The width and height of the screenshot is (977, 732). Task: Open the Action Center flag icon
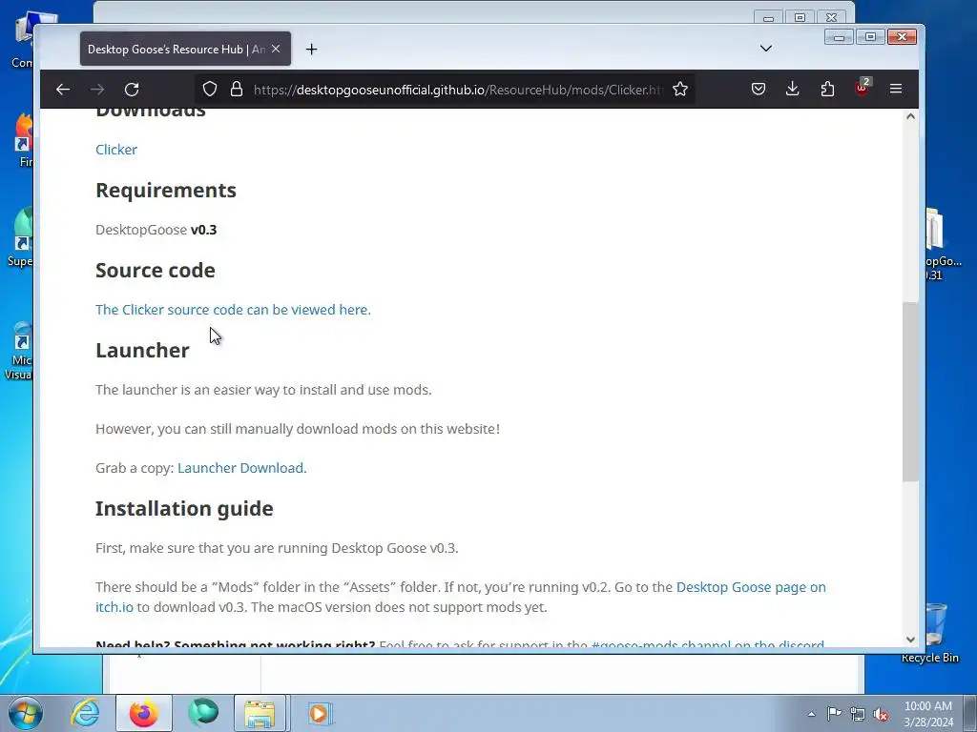tap(834, 714)
